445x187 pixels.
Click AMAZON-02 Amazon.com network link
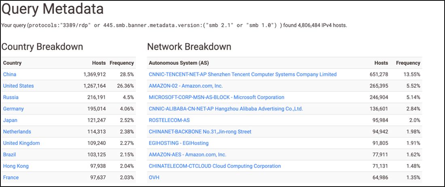(186, 86)
